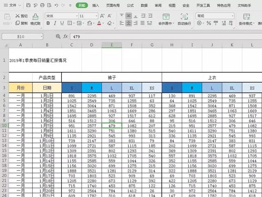The height and width of the screenshot is (197, 262).
Task: Click the decrease indent icon
Action: point(143,16)
